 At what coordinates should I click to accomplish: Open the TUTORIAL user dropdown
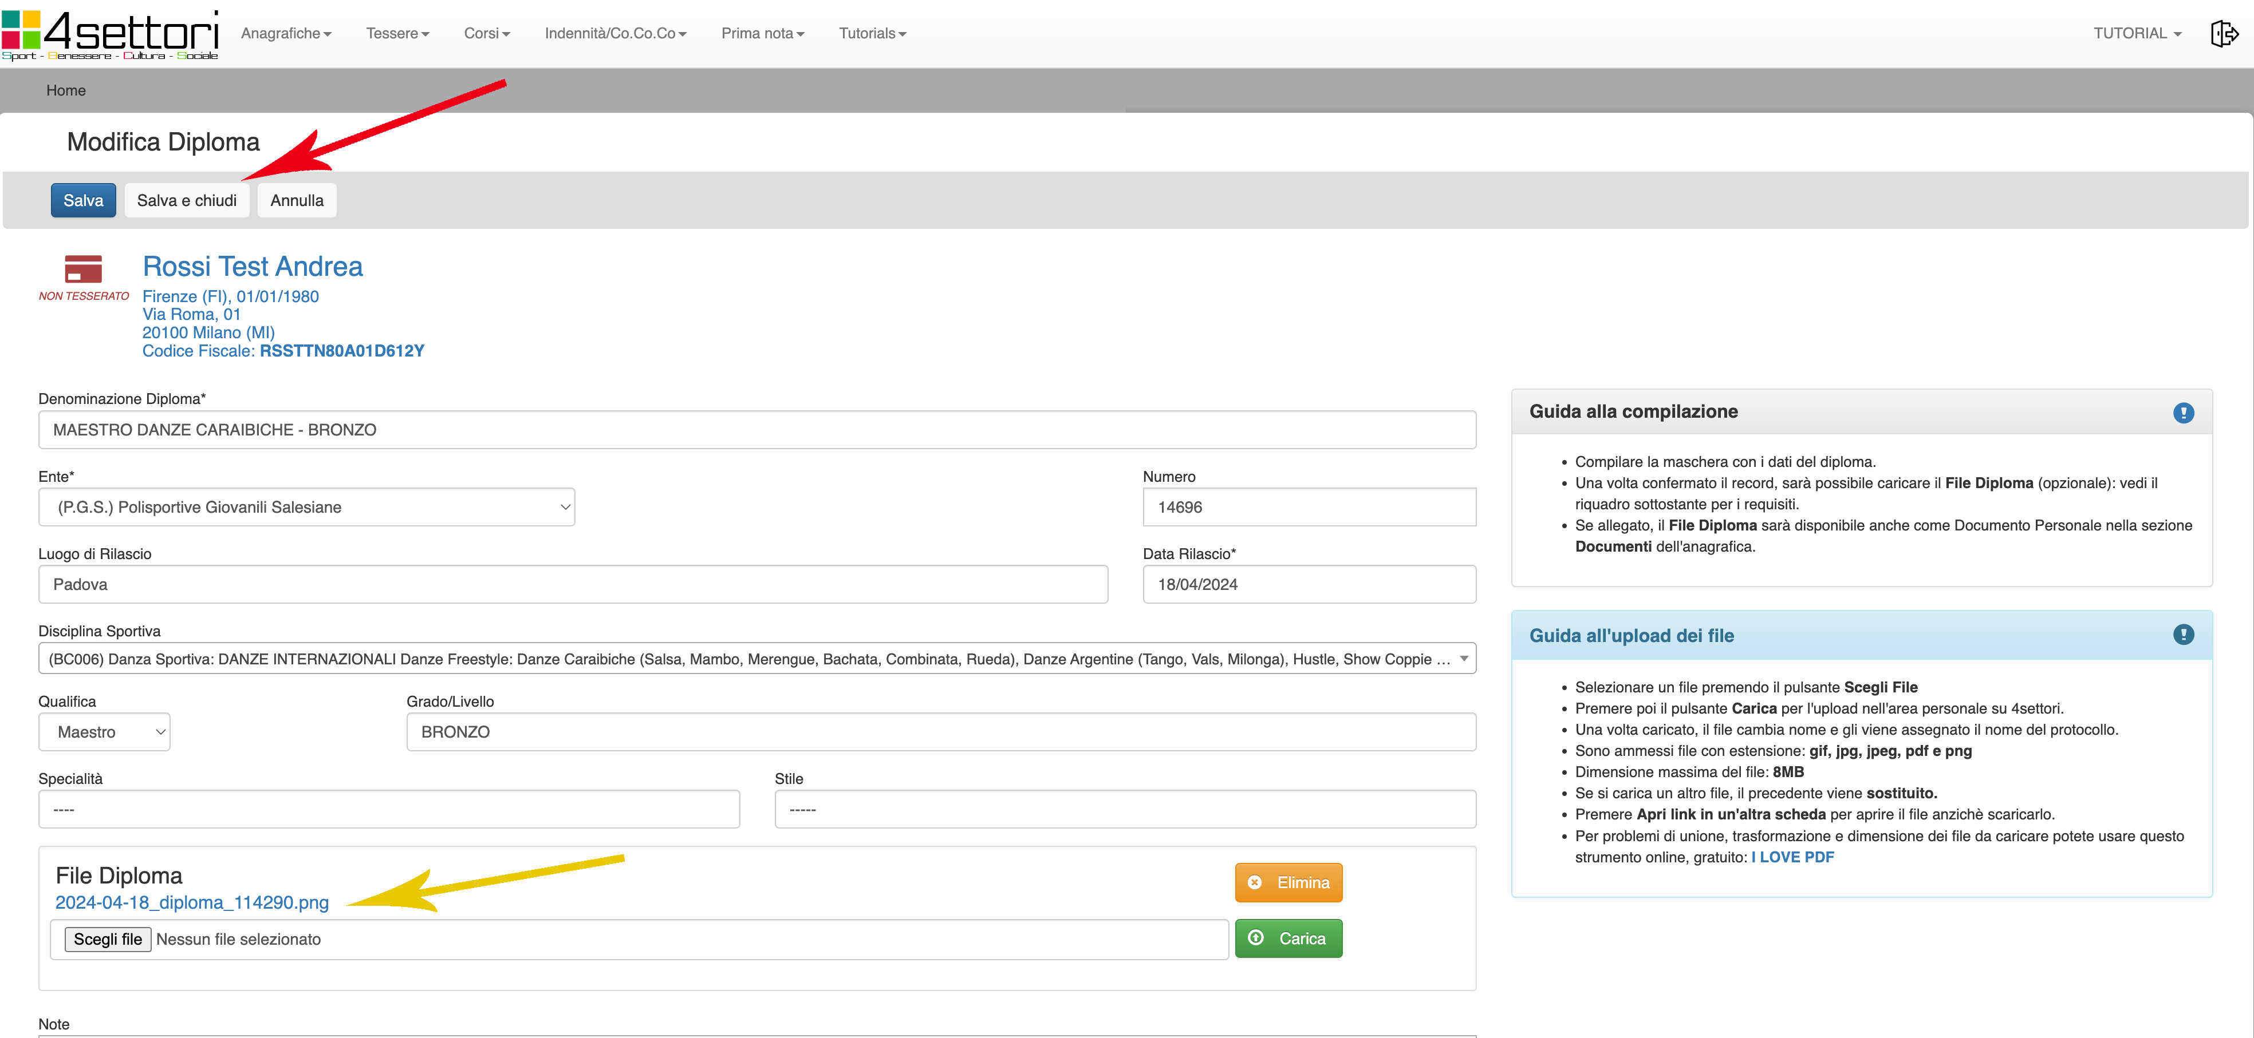(2136, 33)
